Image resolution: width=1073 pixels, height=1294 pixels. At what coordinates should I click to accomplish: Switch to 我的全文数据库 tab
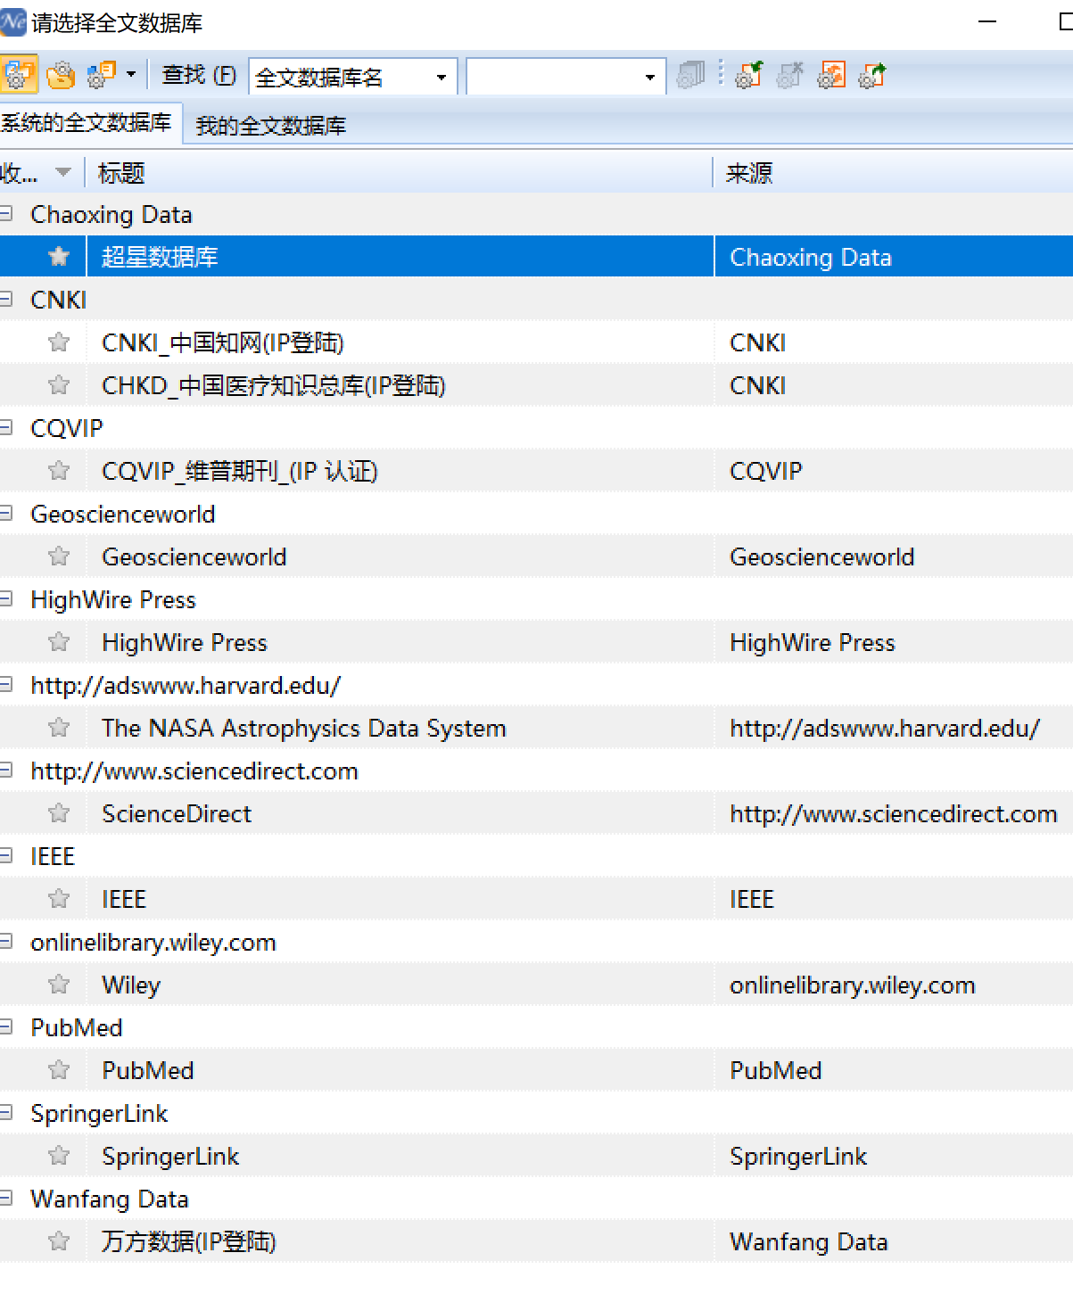tap(271, 126)
